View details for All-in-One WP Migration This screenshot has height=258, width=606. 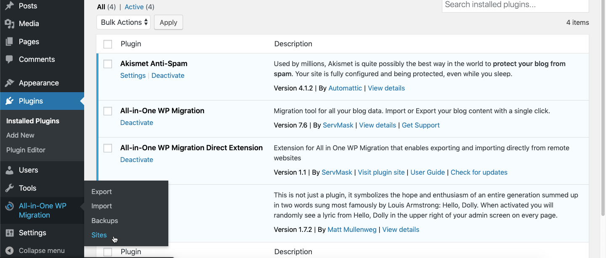click(377, 125)
